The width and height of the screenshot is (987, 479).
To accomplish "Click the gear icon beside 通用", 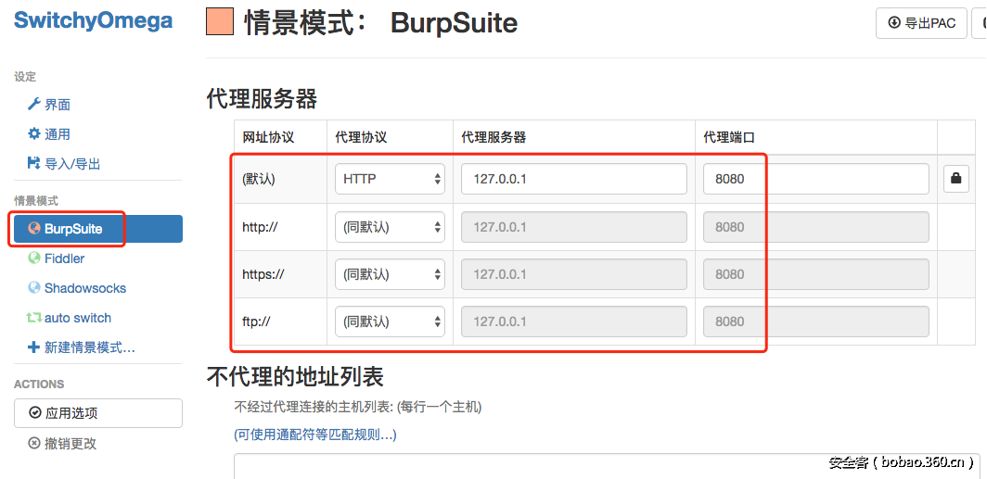I will point(34,134).
